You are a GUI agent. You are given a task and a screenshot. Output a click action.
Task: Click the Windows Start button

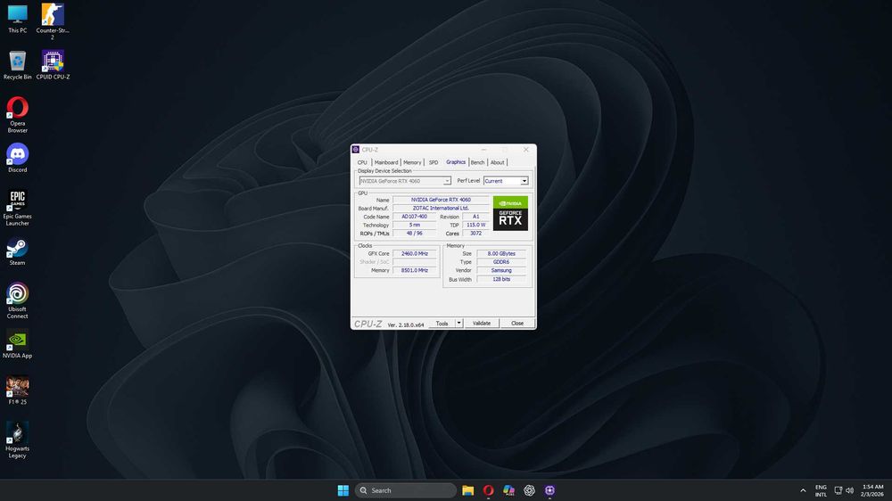pyautogui.click(x=343, y=490)
